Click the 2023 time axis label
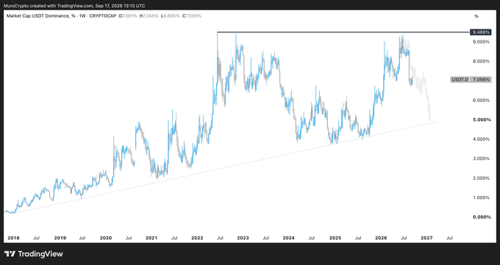500x265 pixels. (243, 238)
